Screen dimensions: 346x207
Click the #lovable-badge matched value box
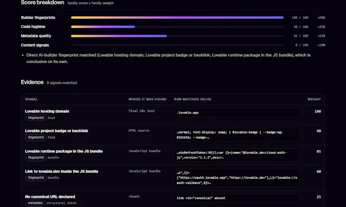(237, 135)
